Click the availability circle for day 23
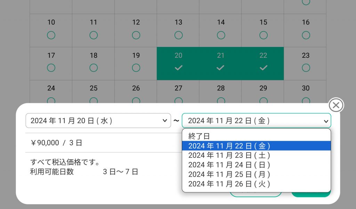 tap(306, 68)
